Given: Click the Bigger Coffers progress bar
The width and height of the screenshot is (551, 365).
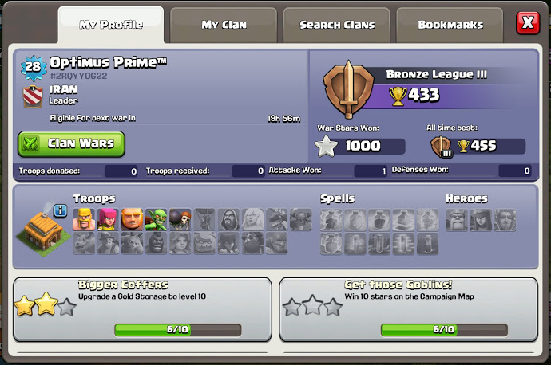Looking at the screenshot, I should click(x=178, y=330).
